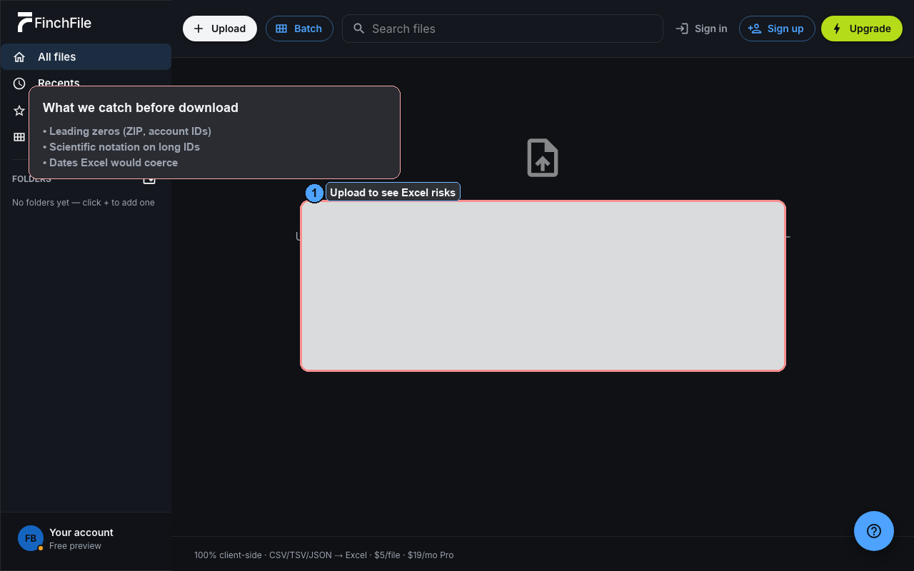914x571 pixels.
Task: Click the Upload button
Action: coord(220,29)
